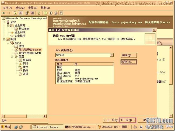Viewport: 175px width, 131px height.
Task: Click the toolbar icon next to Properties
Action: (32, 13)
